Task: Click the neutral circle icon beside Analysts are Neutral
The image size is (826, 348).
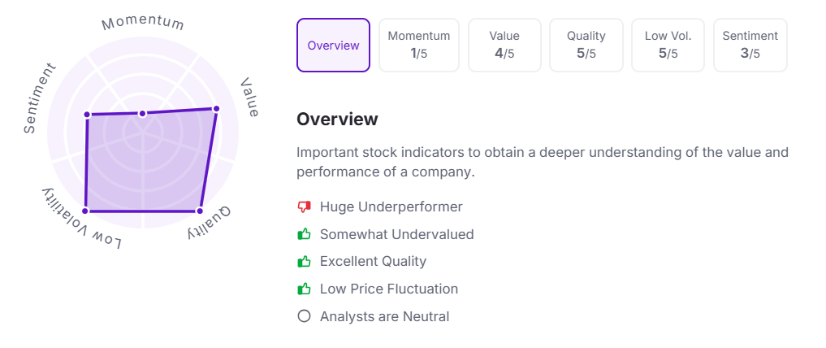Action: [x=304, y=316]
